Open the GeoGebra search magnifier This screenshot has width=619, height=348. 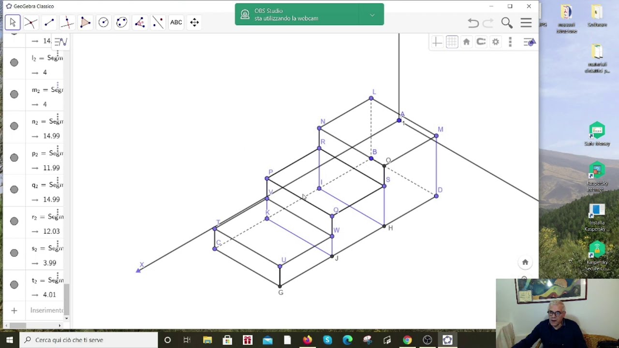(507, 23)
